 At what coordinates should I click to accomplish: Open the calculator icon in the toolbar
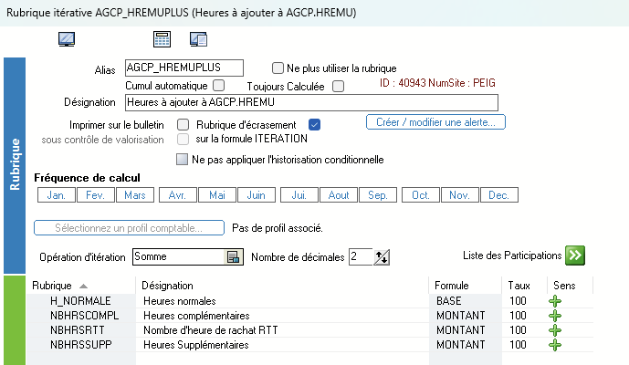[162, 39]
